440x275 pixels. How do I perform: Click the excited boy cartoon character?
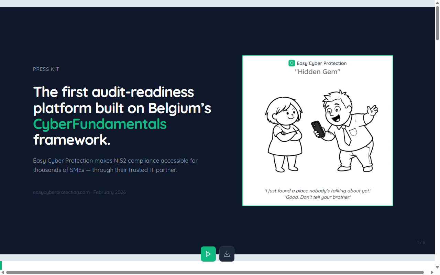tap(347, 131)
